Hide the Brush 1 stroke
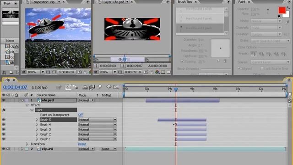Viewport: 293px width, 165px height. click(x=4, y=139)
